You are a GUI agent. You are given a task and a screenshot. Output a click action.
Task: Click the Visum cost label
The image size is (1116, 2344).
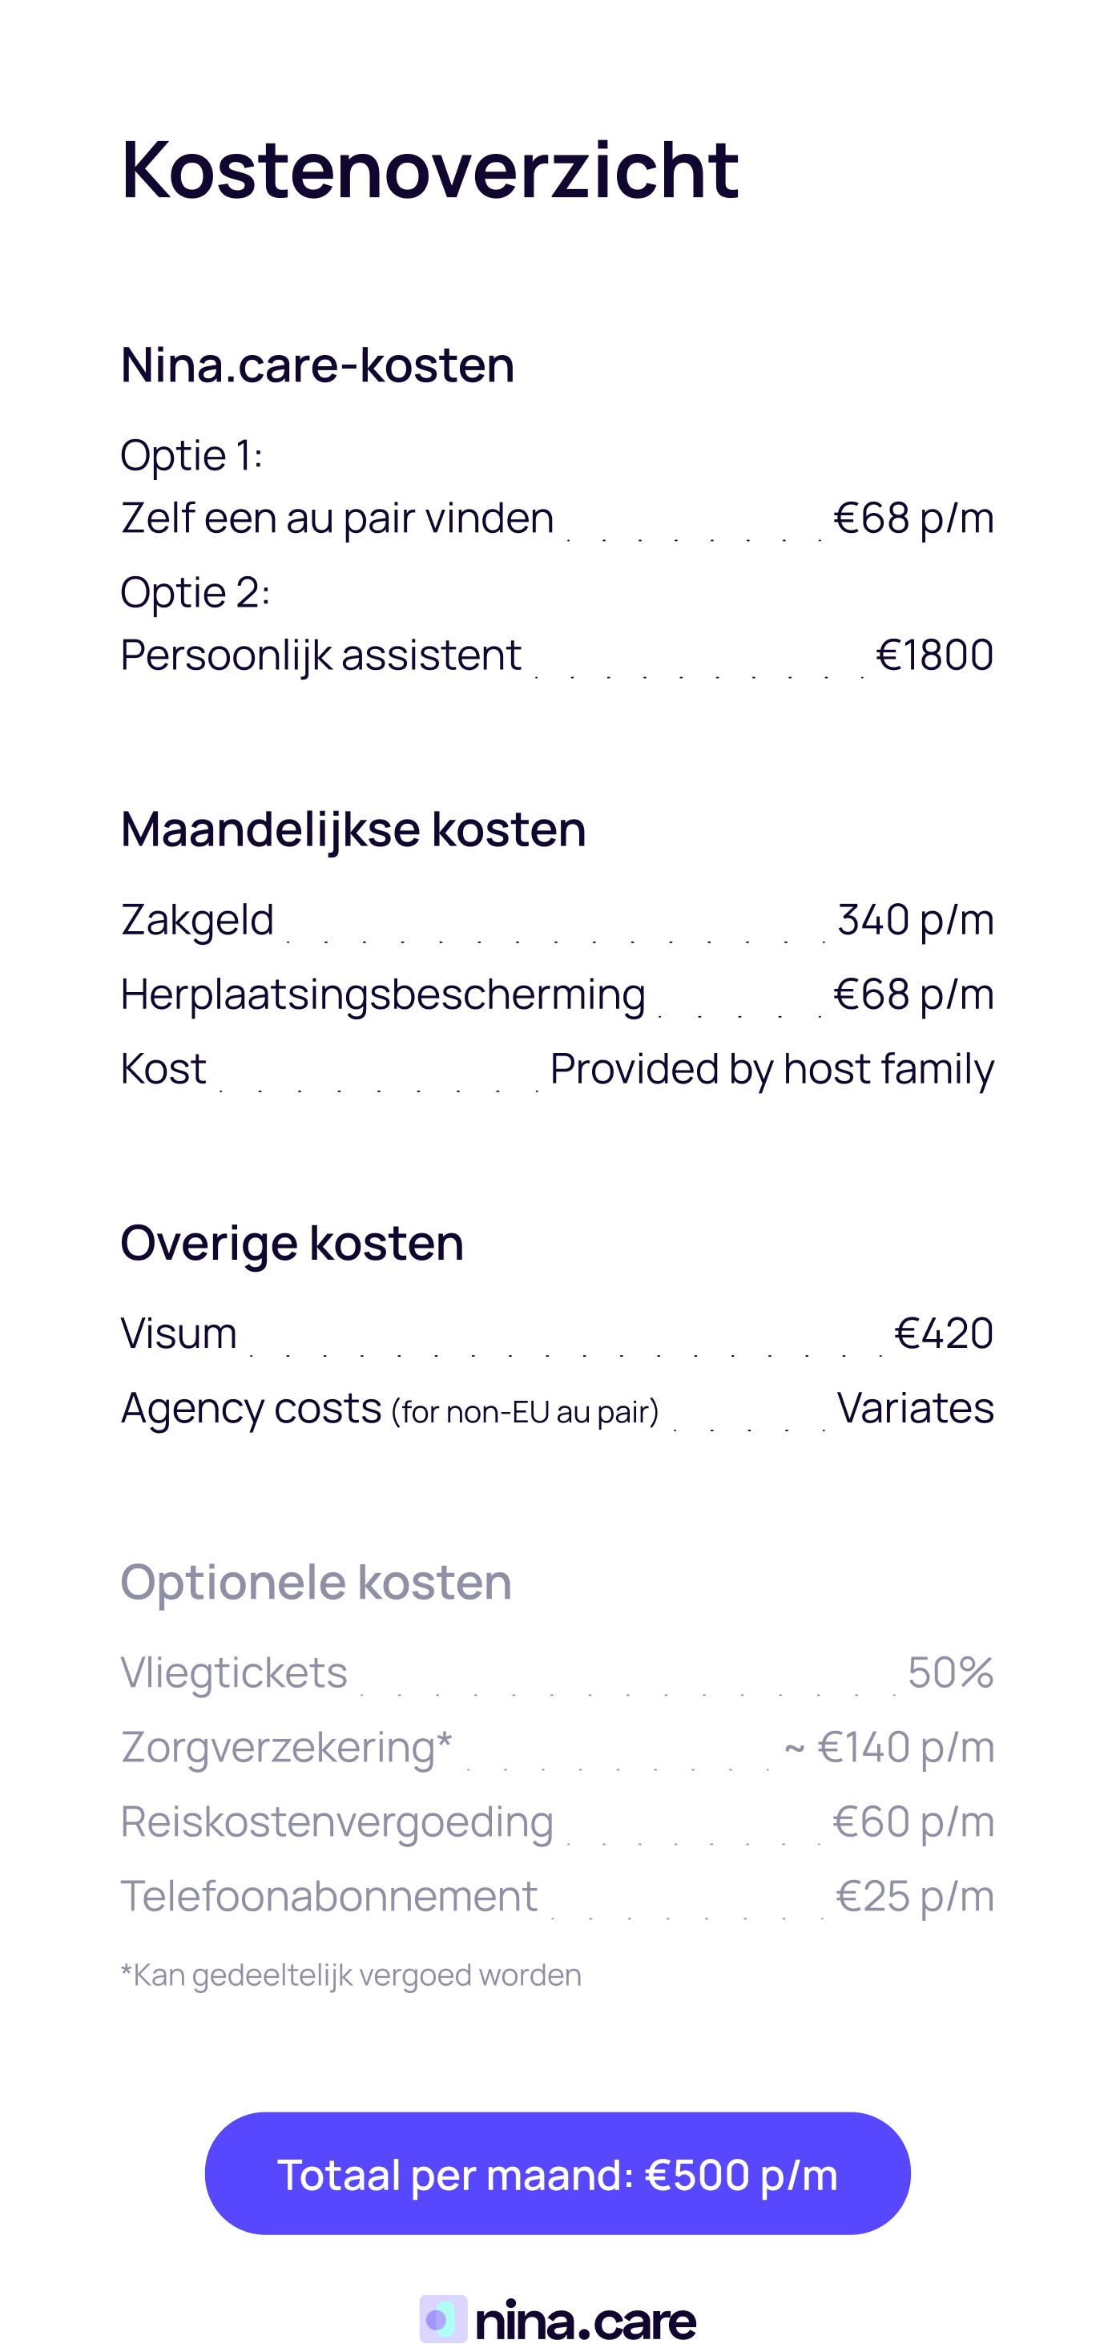[x=179, y=1334]
